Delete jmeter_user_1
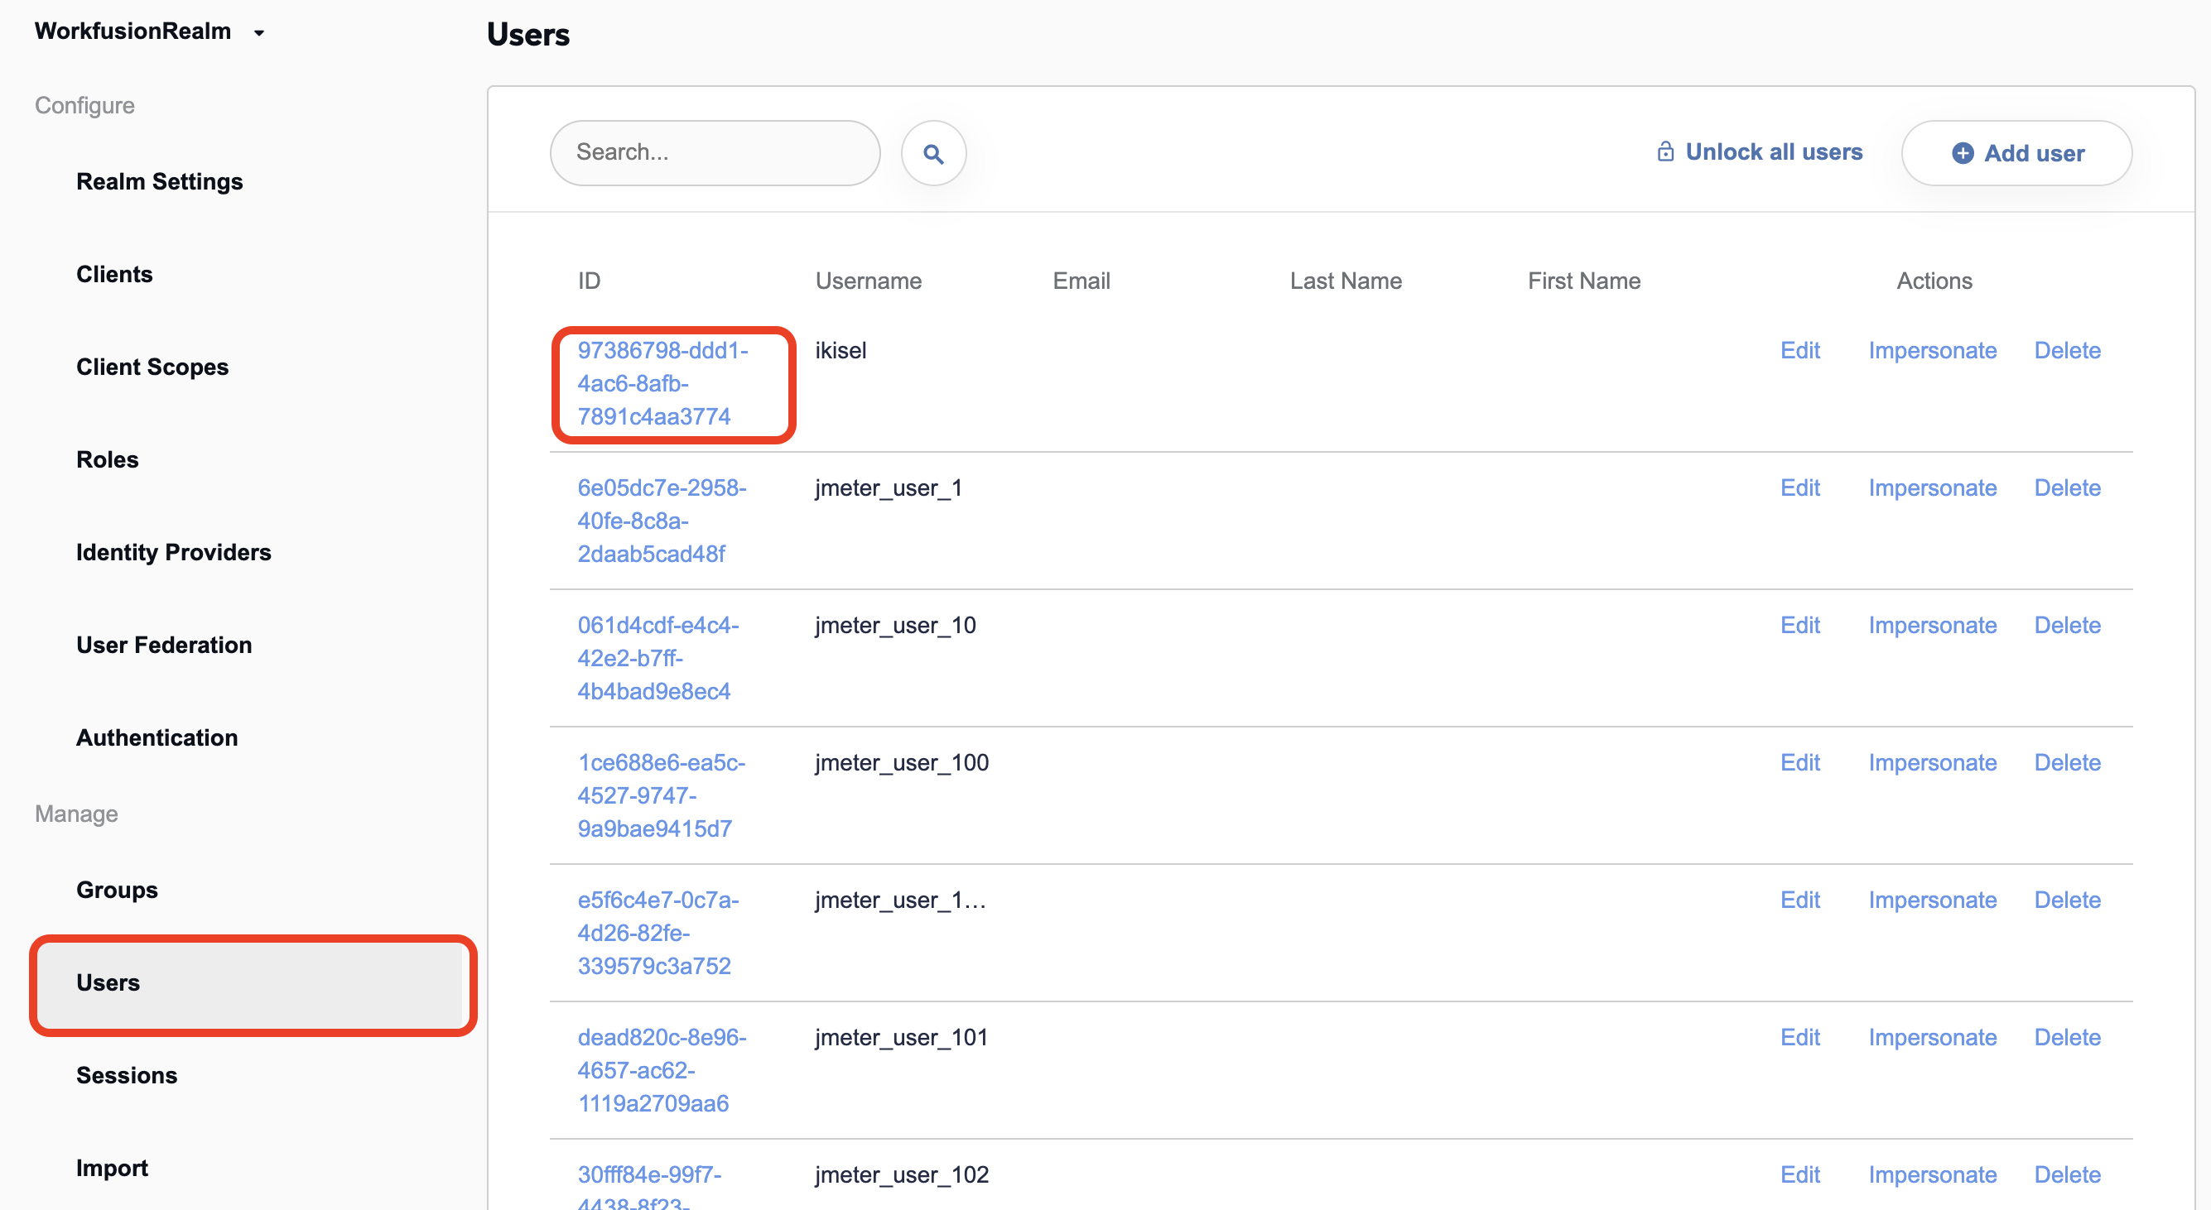The height and width of the screenshot is (1210, 2211). 2067,488
